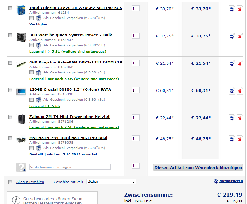This screenshot has width=247, height=204.
Task: Click refresh icon for Intel Celeron row
Action: click(232, 9)
